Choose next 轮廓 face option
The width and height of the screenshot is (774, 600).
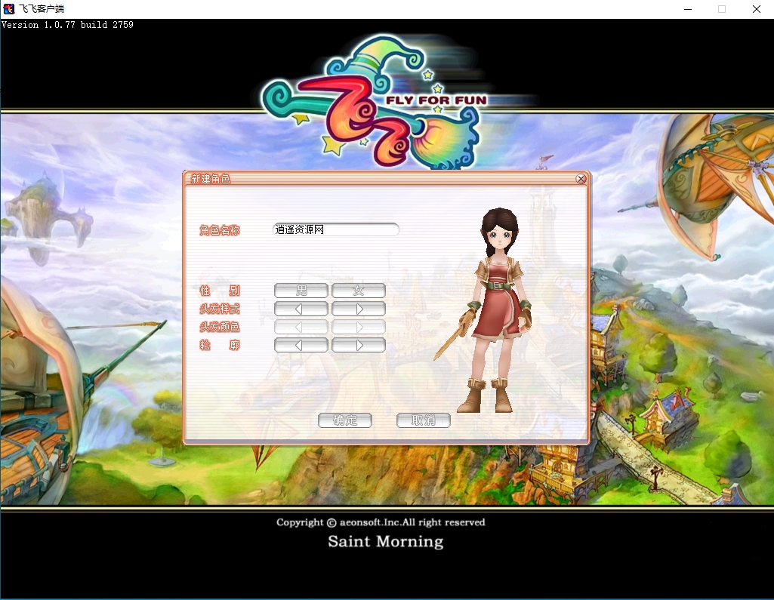[359, 345]
